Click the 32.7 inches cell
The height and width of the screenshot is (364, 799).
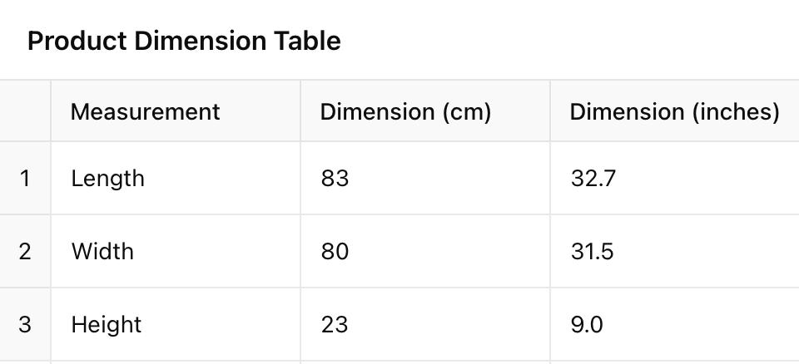tap(593, 178)
